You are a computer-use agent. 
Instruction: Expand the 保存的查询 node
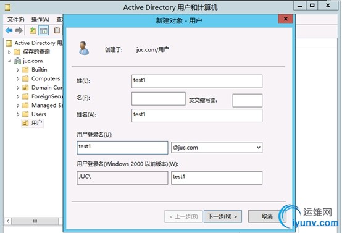pos(9,52)
